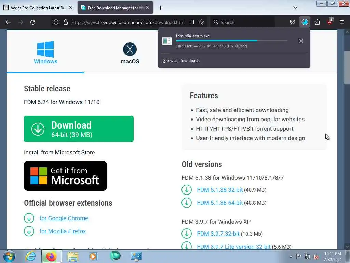Expand the list all tabs chevron

[295, 8]
